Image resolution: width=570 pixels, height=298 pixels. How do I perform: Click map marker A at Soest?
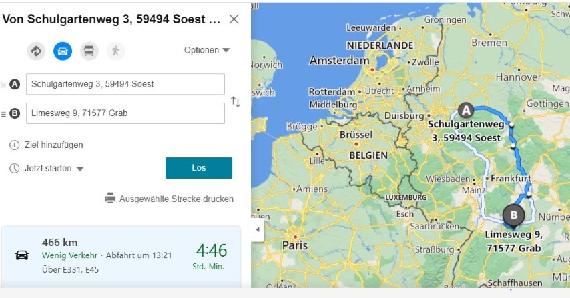click(465, 110)
